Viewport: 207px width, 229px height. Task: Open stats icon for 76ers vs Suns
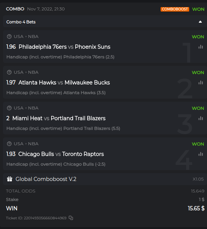201,47
